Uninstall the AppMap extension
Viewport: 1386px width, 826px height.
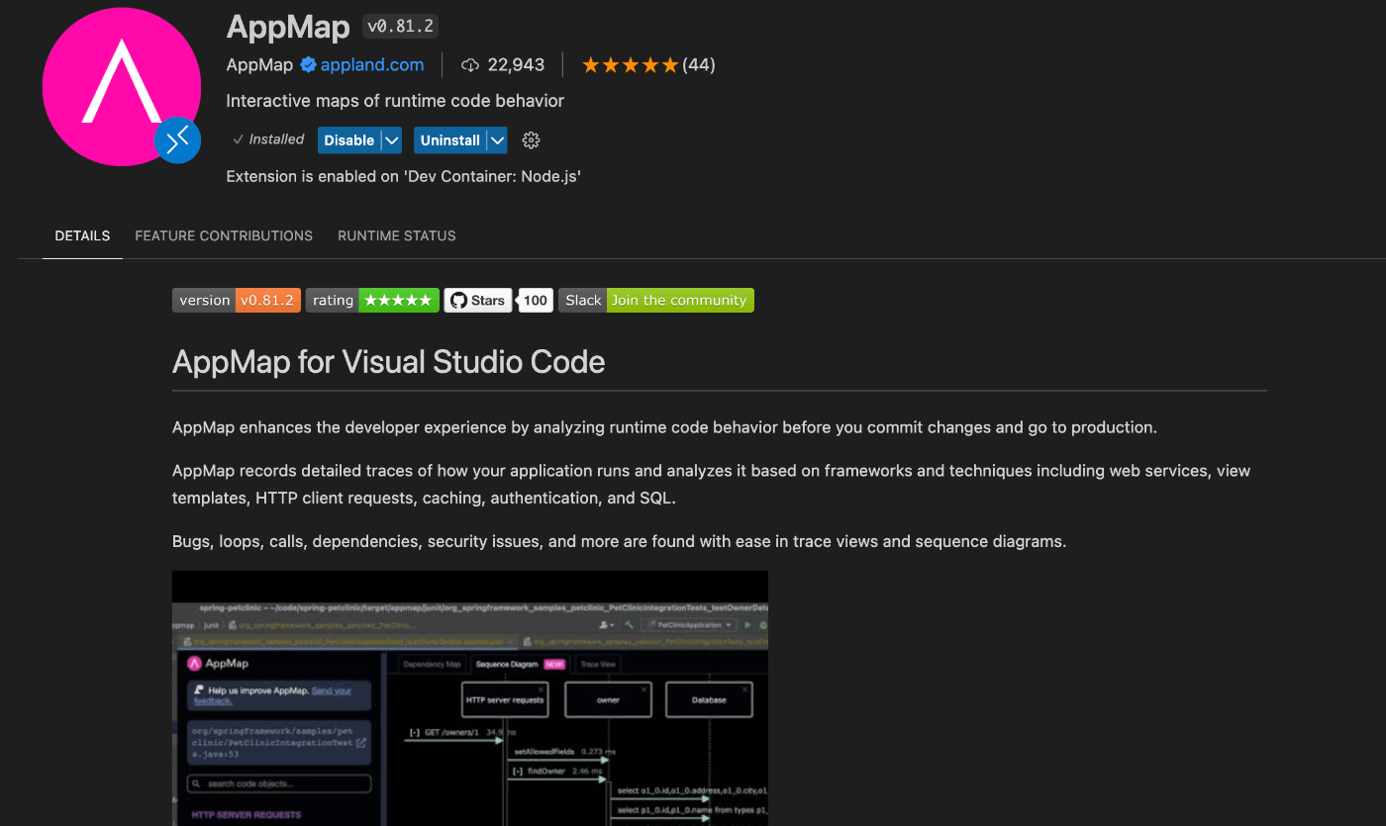pyautogui.click(x=449, y=140)
